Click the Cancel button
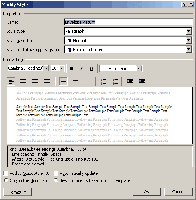Image resolution: width=196 pixels, height=200 pixels. [178, 192]
